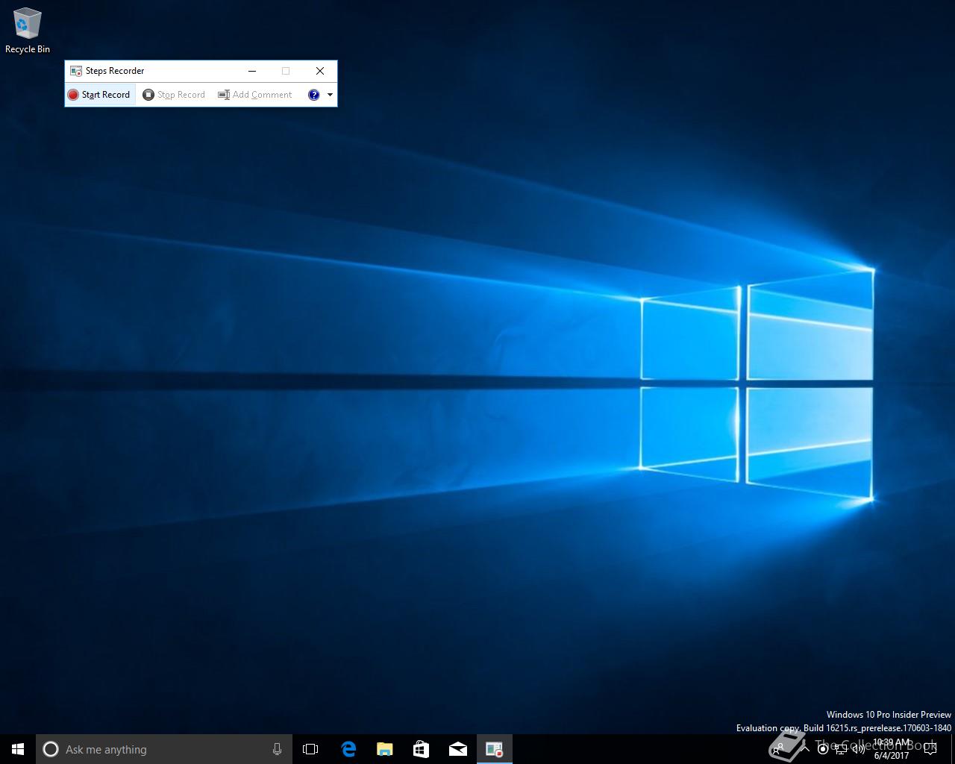Open Task View from the taskbar

point(310,749)
